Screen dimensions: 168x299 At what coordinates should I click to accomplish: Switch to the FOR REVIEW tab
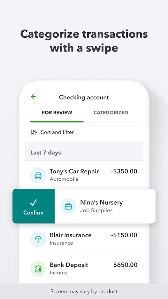click(x=57, y=113)
